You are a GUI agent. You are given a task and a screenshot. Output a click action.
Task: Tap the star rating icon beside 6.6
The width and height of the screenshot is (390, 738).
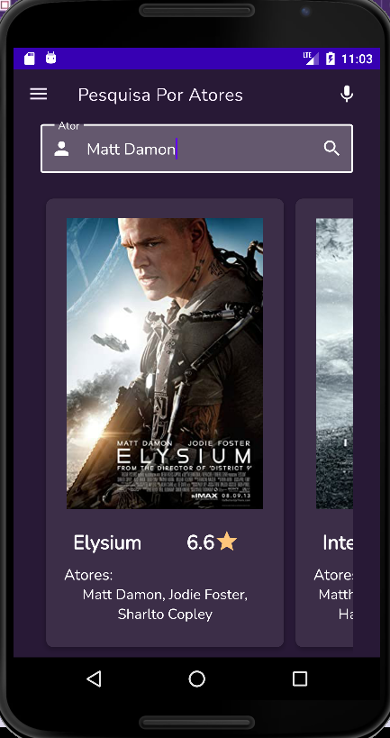[227, 542]
